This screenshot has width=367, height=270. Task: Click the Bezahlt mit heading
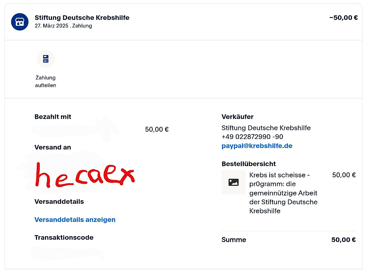tap(53, 117)
